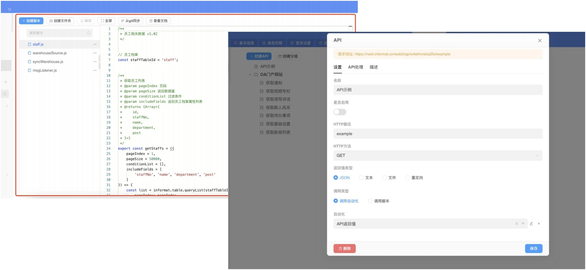Switch to the API处理 tab
This screenshot has width=586, height=270.
(356, 67)
